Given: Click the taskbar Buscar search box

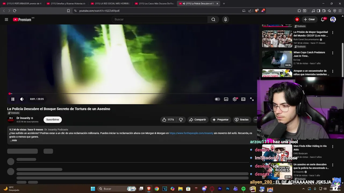Looking at the screenshot, I should tap(117, 189).
